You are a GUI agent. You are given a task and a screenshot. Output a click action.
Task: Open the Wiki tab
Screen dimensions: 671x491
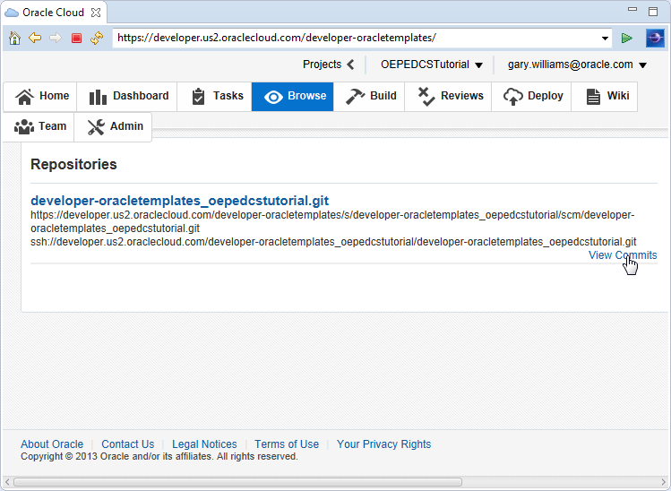604,96
